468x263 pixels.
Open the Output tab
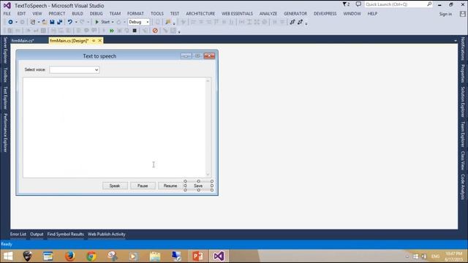[37, 235]
